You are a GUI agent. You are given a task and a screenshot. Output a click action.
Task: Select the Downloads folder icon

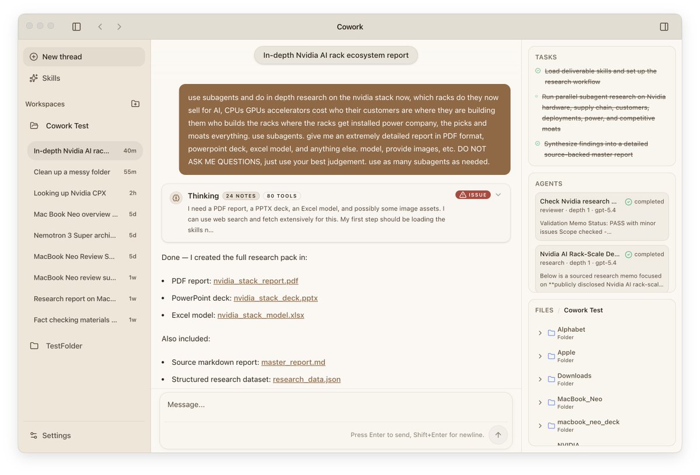tap(551, 379)
